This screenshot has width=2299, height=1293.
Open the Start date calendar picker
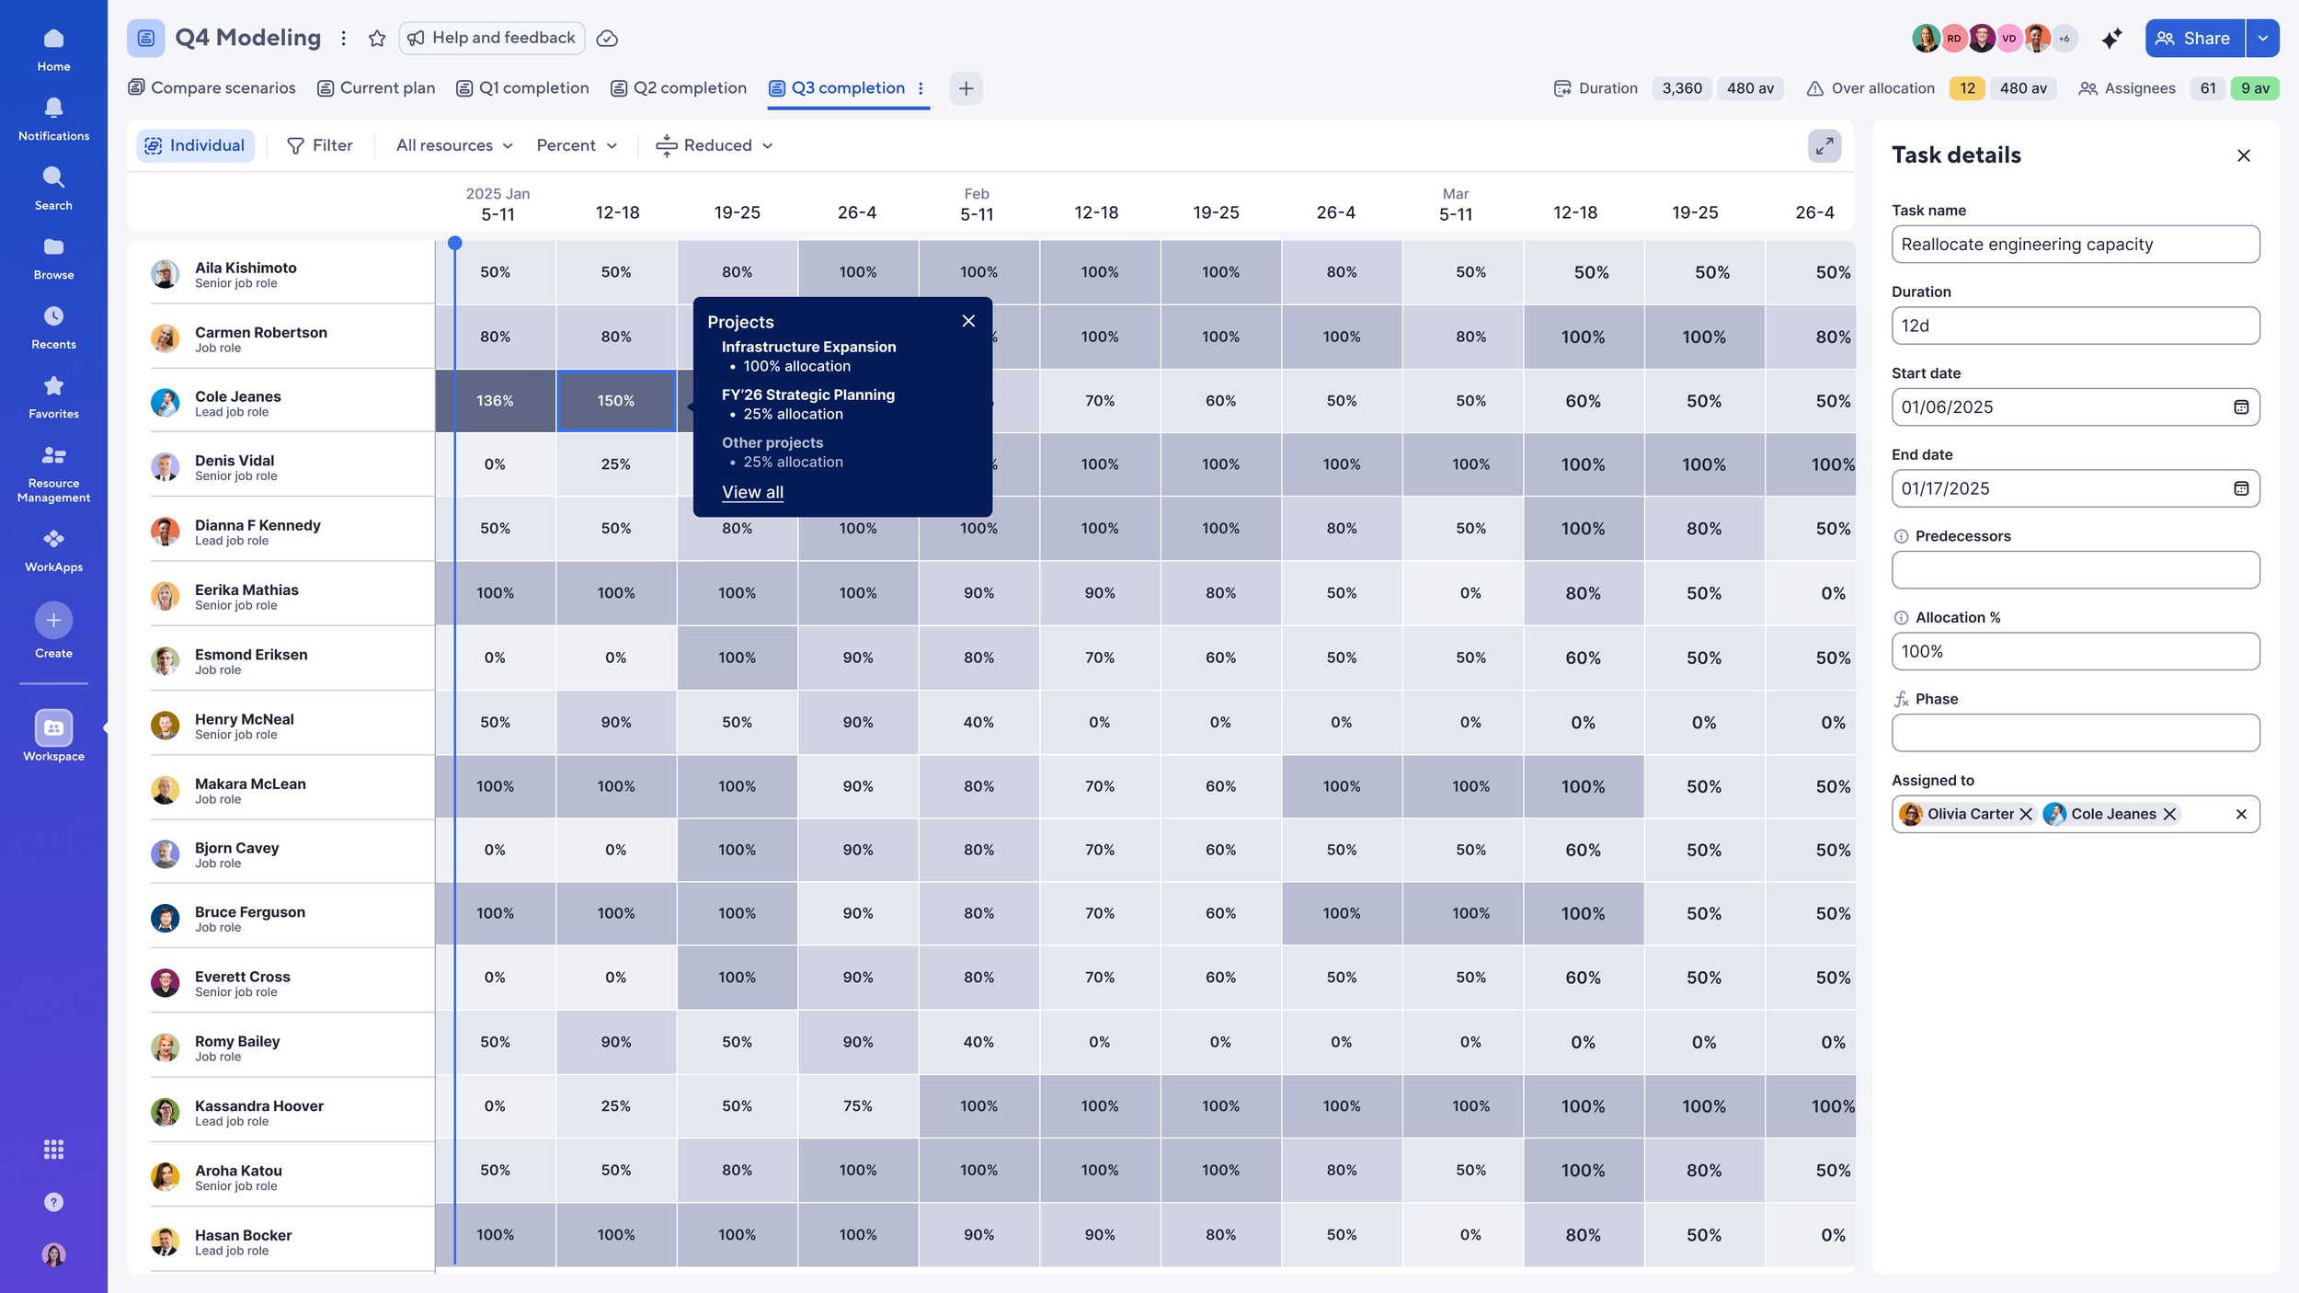click(2241, 406)
